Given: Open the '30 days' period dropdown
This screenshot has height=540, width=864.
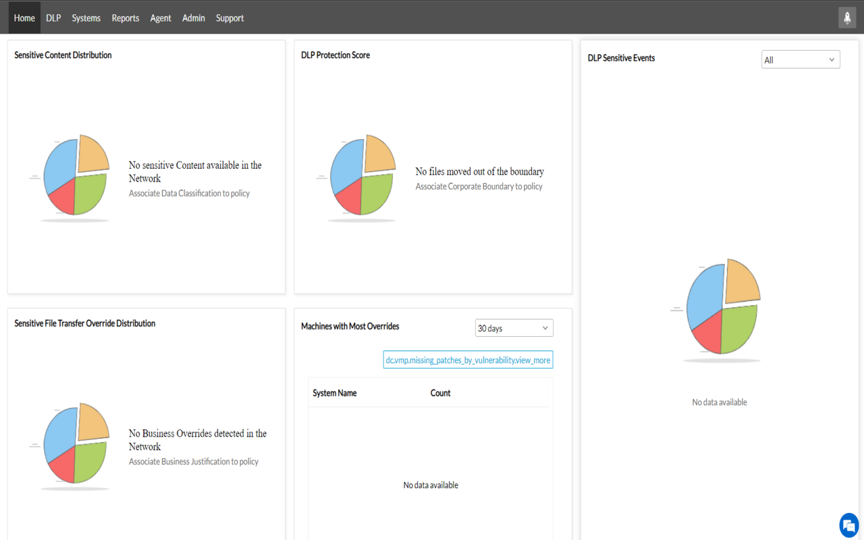Looking at the screenshot, I should point(514,328).
